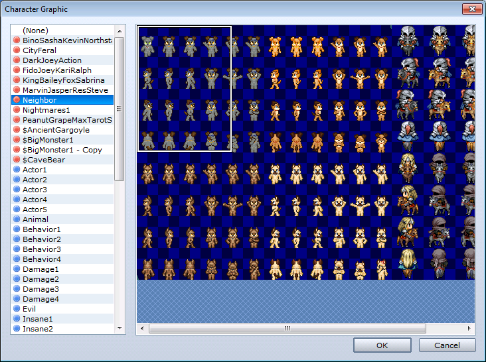486x362 pixels.
Task: Click the blue icon next to Actor1
Action: coord(17,170)
